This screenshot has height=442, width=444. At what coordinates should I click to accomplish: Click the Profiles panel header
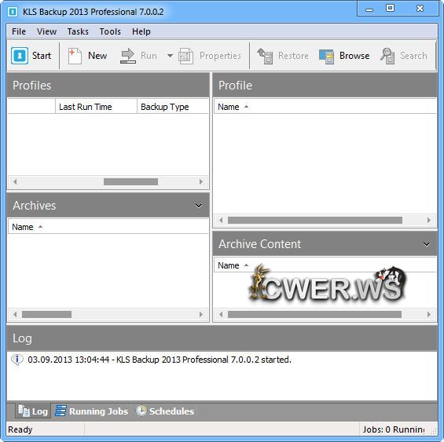pyautogui.click(x=108, y=85)
